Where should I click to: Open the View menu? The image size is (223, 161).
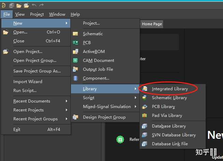[20, 14]
